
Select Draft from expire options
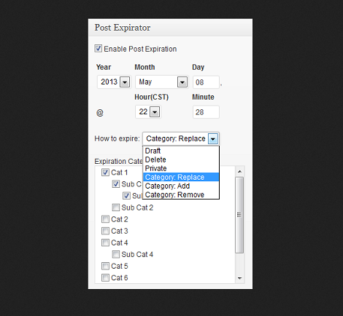click(181, 151)
